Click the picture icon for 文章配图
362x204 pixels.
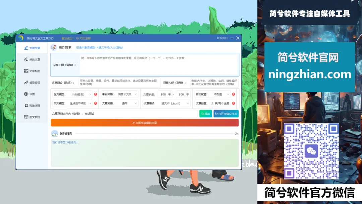tap(26, 71)
